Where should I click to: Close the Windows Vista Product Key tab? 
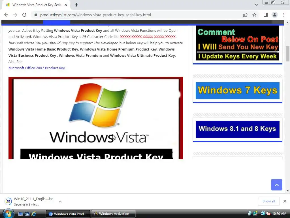tap(66, 5)
